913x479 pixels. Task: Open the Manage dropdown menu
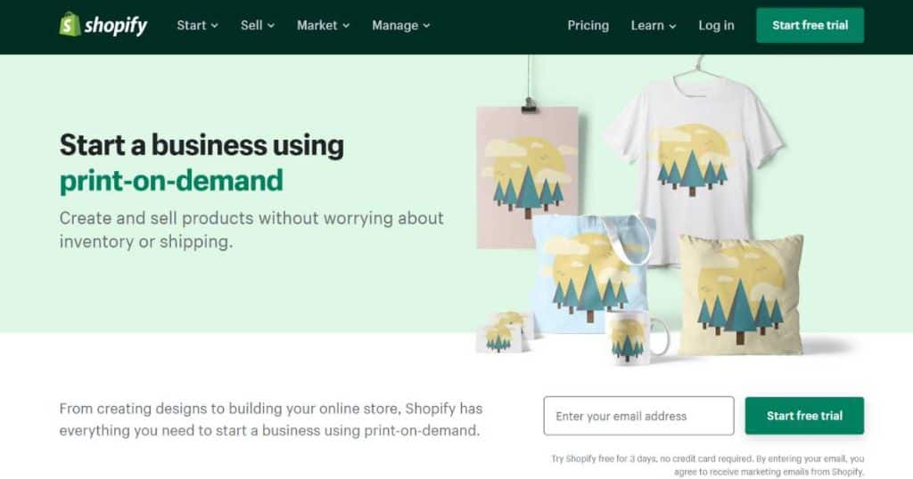(x=400, y=26)
